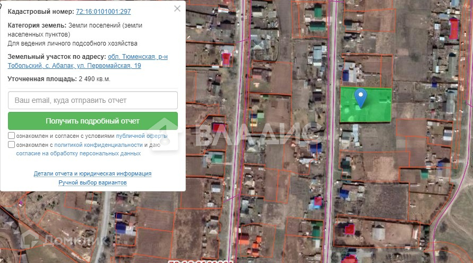Screen dimensions: 473x263
Task: Focus the email input field
Action: [93, 100]
